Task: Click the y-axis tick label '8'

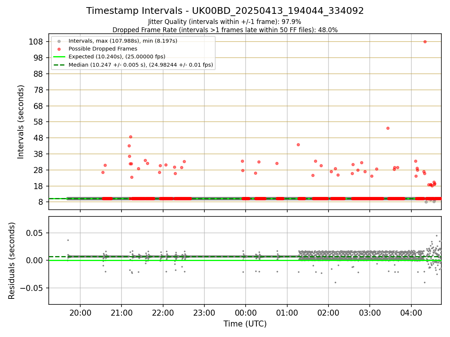Action: (41, 202)
